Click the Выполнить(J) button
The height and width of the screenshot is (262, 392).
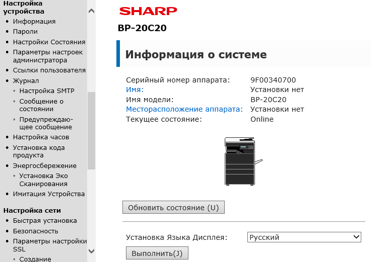[157, 253]
